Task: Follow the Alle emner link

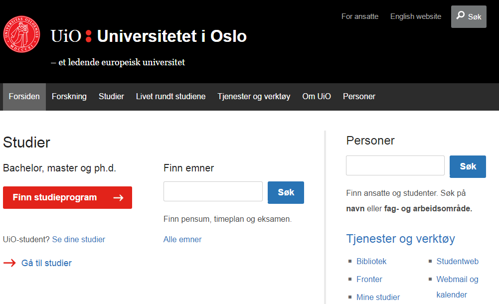Action: tap(182, 239)
